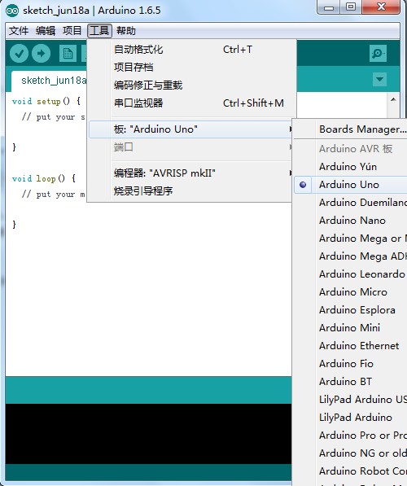
Task: Select the Arduino NG or older board
Action: (x=350, y=453)
